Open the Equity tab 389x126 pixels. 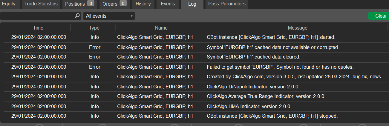click(x=9, y=4)
